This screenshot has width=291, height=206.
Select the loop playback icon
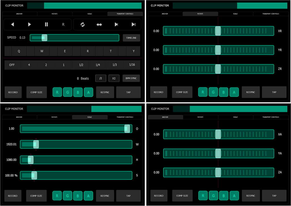coord(83,25)
